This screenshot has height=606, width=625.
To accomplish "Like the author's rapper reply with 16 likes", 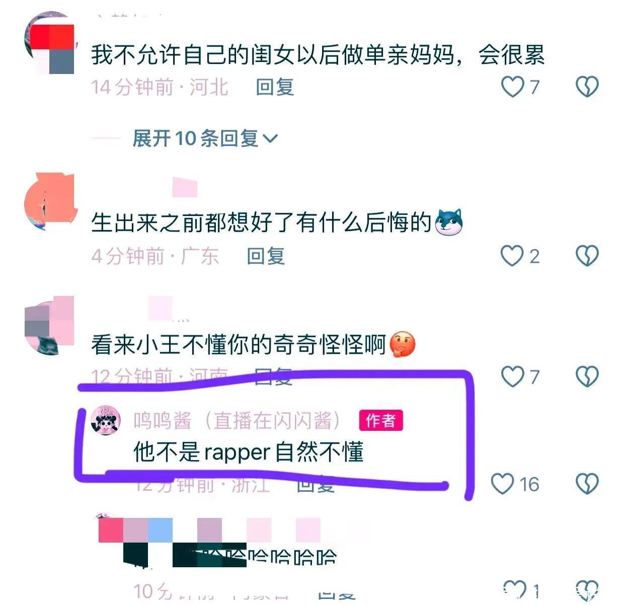I will coord(502,484).
